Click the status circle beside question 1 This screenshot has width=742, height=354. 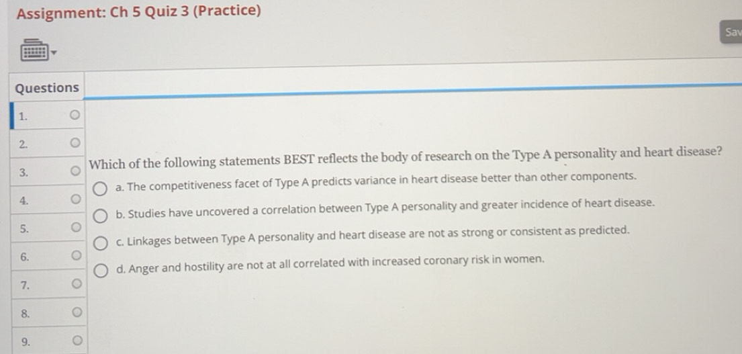(75, 116)
